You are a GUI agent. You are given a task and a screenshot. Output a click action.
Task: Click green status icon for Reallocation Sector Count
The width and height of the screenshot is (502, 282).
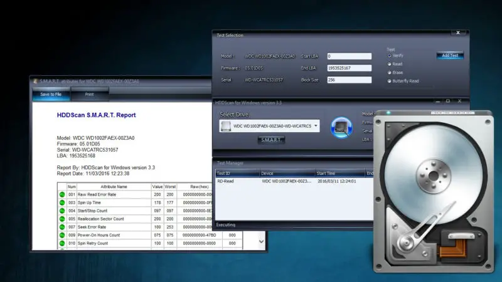(62, 219)
